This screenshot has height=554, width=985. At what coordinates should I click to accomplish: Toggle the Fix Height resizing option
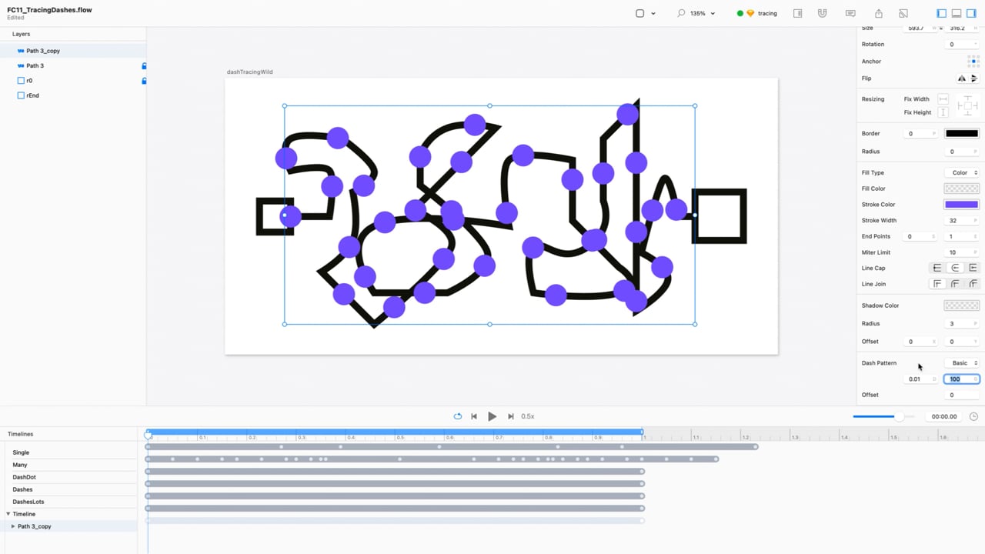click(x=943, y=112)
